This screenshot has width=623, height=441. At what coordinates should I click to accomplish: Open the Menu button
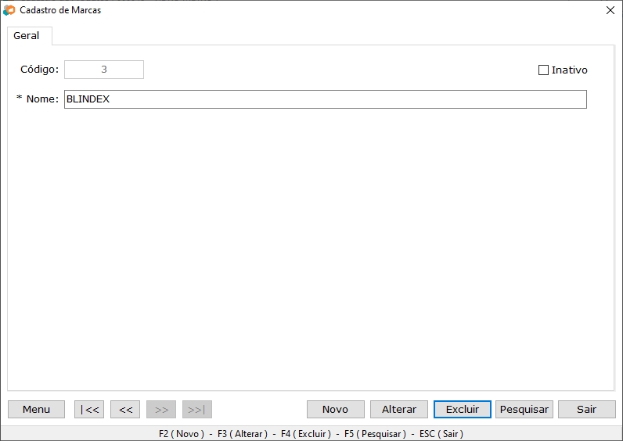(x=36, y=409)
